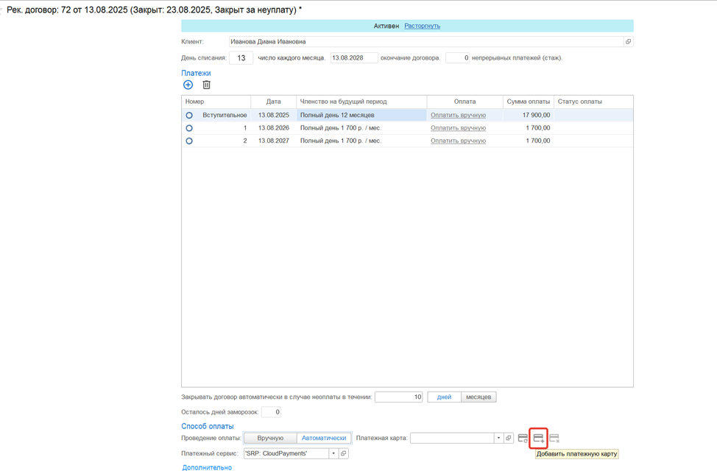This screenshot has width=717, height=471.
Task: Sort by the Дата column header
Action: click(x=273, y=102)
